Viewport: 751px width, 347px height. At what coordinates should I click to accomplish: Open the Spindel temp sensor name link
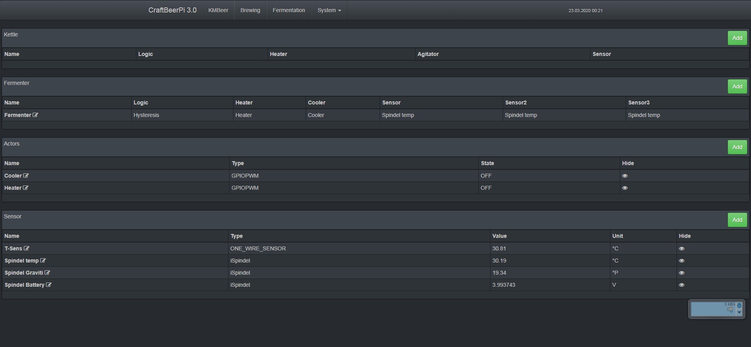click(x=22, y=261)
